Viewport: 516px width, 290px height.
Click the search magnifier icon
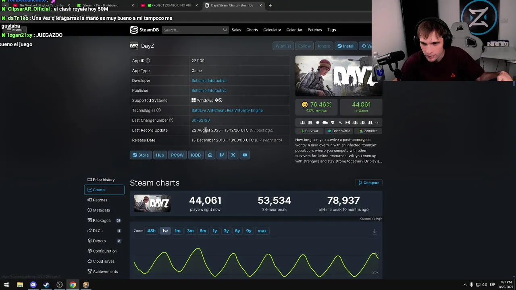(x=225, y=30)
